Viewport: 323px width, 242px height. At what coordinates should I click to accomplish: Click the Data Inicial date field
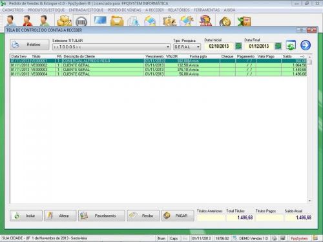point(219,46)
